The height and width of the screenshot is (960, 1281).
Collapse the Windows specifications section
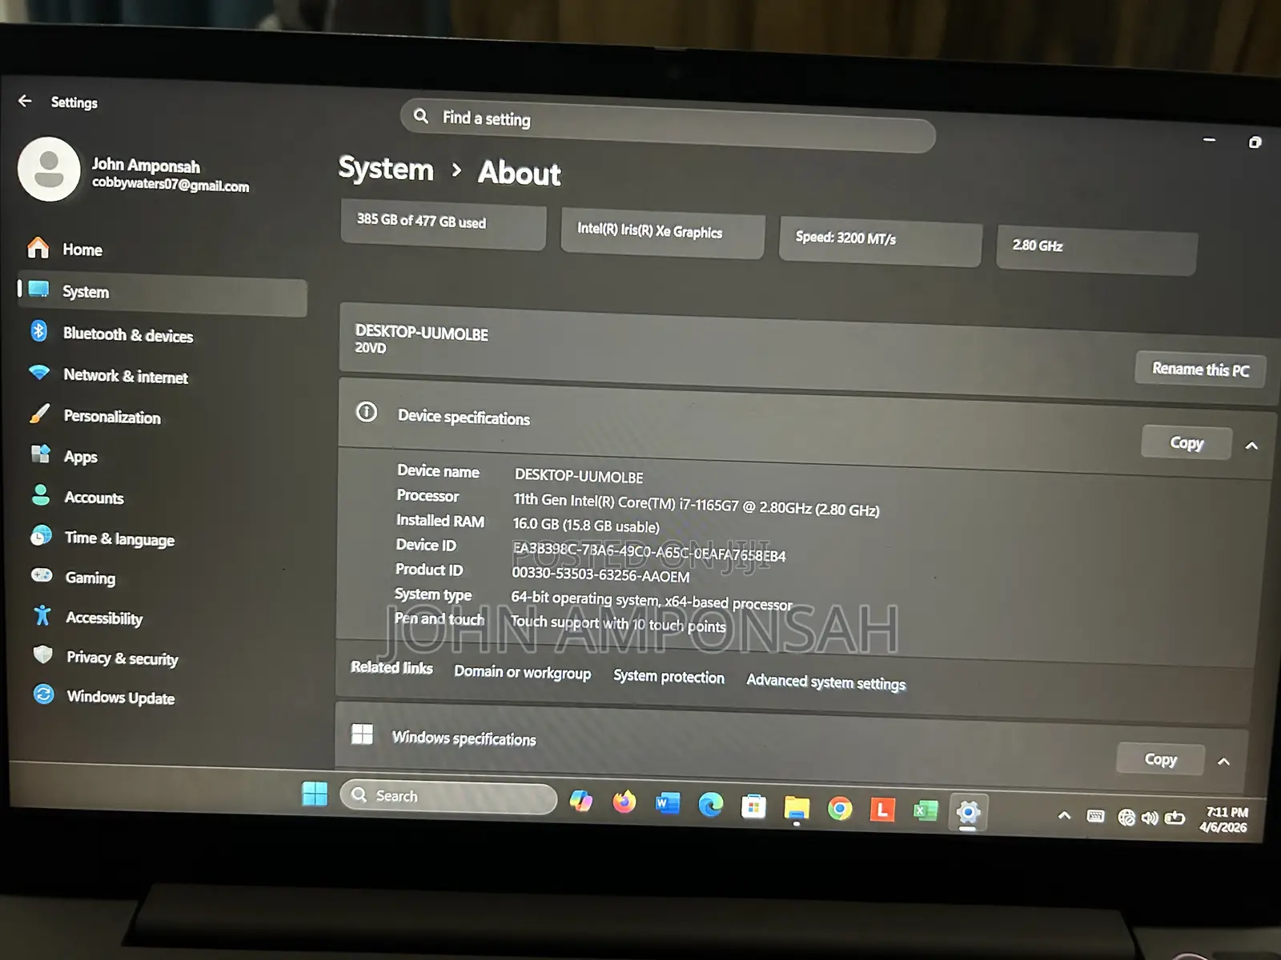1224,762
